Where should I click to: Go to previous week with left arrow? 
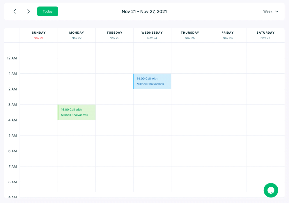[x=15, y=11]
